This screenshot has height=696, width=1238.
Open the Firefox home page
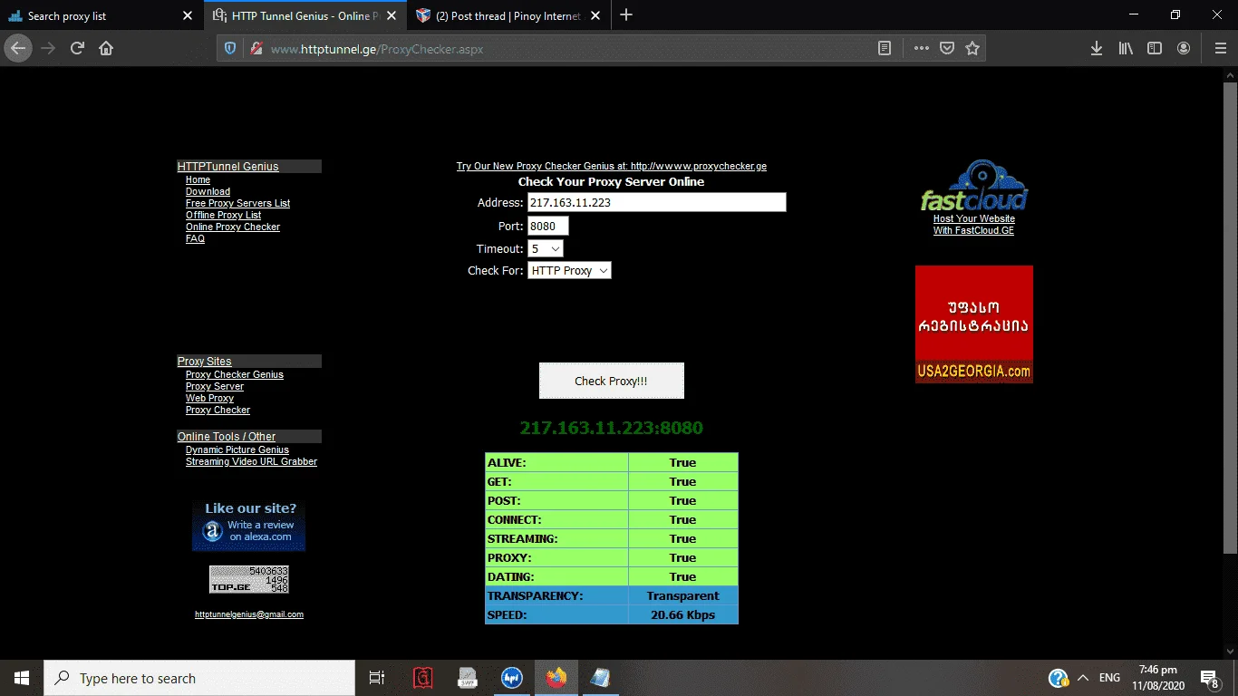[106, 48]
